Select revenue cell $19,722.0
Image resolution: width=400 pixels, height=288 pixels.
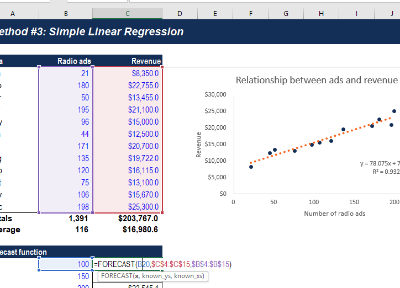(128, 158)
